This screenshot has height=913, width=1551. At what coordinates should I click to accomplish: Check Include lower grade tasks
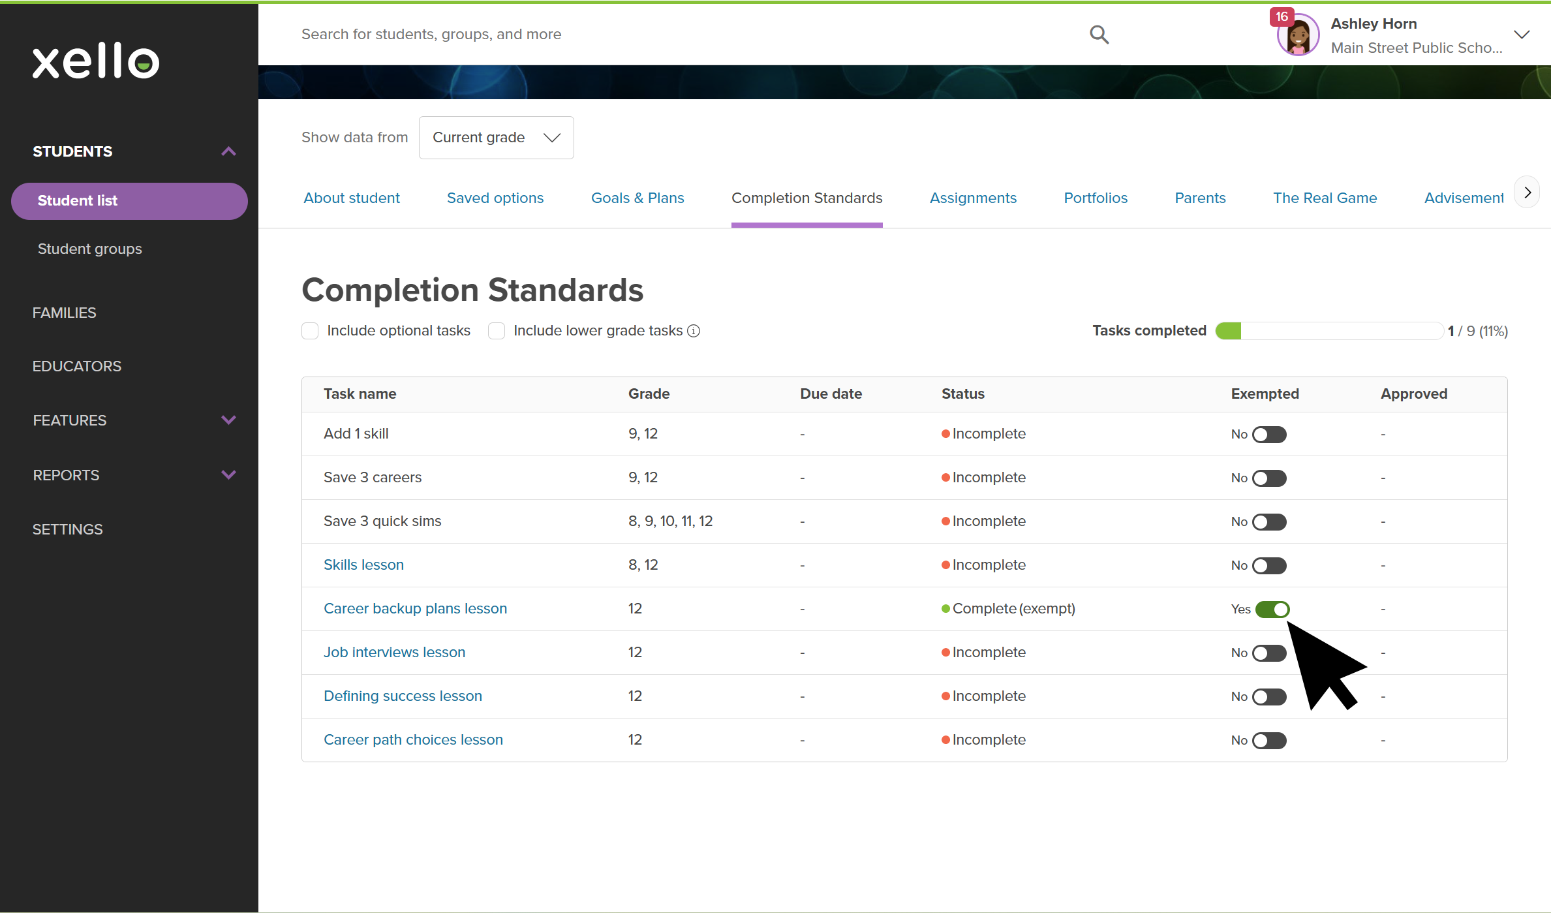497,331
